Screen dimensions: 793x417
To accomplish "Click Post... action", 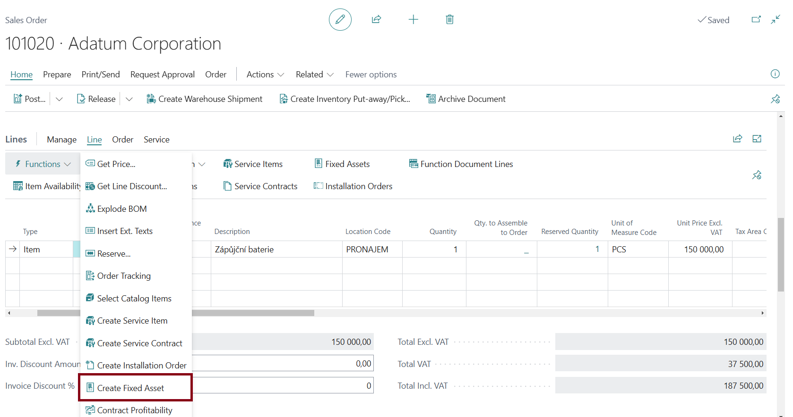I will (x=30, y=99).
